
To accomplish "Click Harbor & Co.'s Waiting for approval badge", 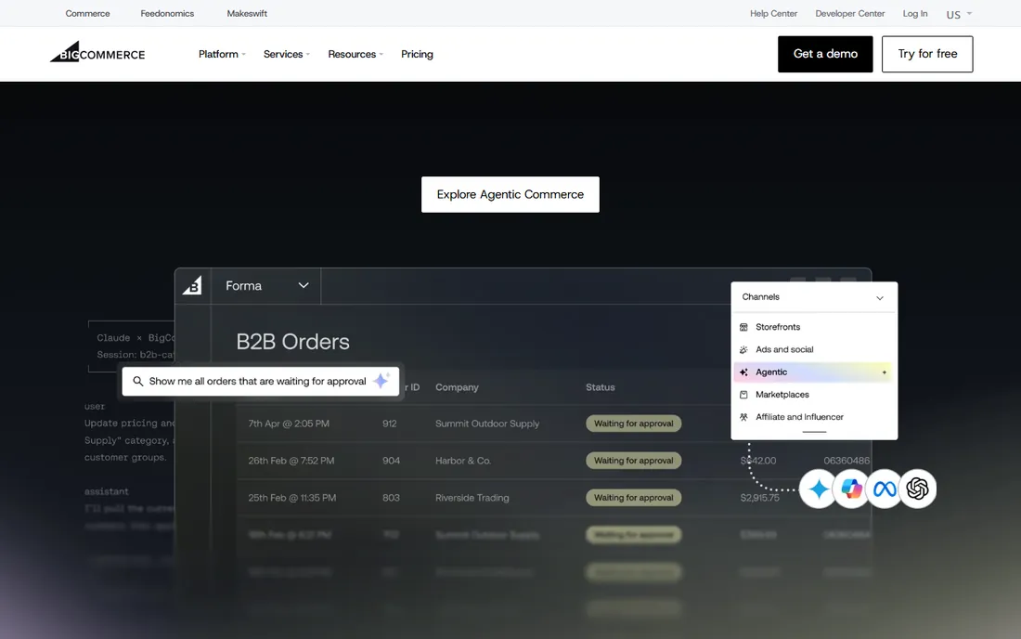I will pyautogui.click(x=634, y=461).
